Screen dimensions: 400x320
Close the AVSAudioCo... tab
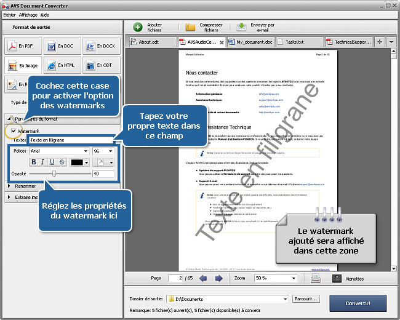(x=222, y=42)
